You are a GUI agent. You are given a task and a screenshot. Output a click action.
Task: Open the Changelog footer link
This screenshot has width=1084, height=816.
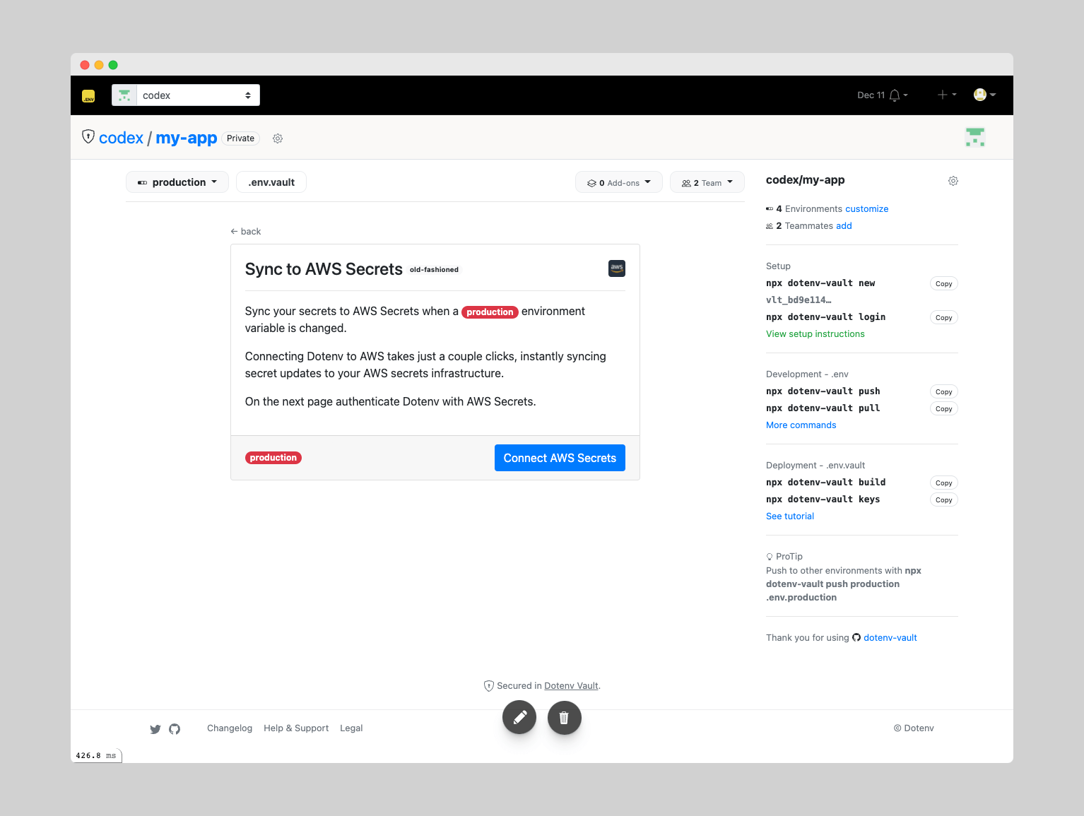tap(230, 728)
